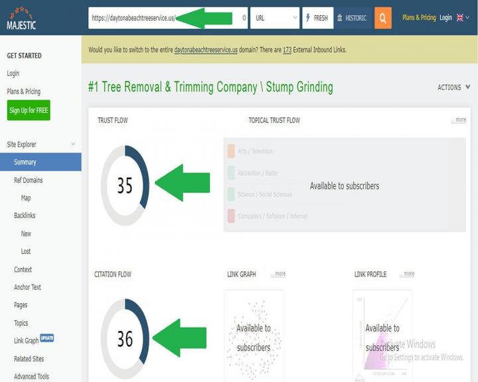
Task: Follow the daytonabeachtreeservice.us domain link
Action: (206, 50)
